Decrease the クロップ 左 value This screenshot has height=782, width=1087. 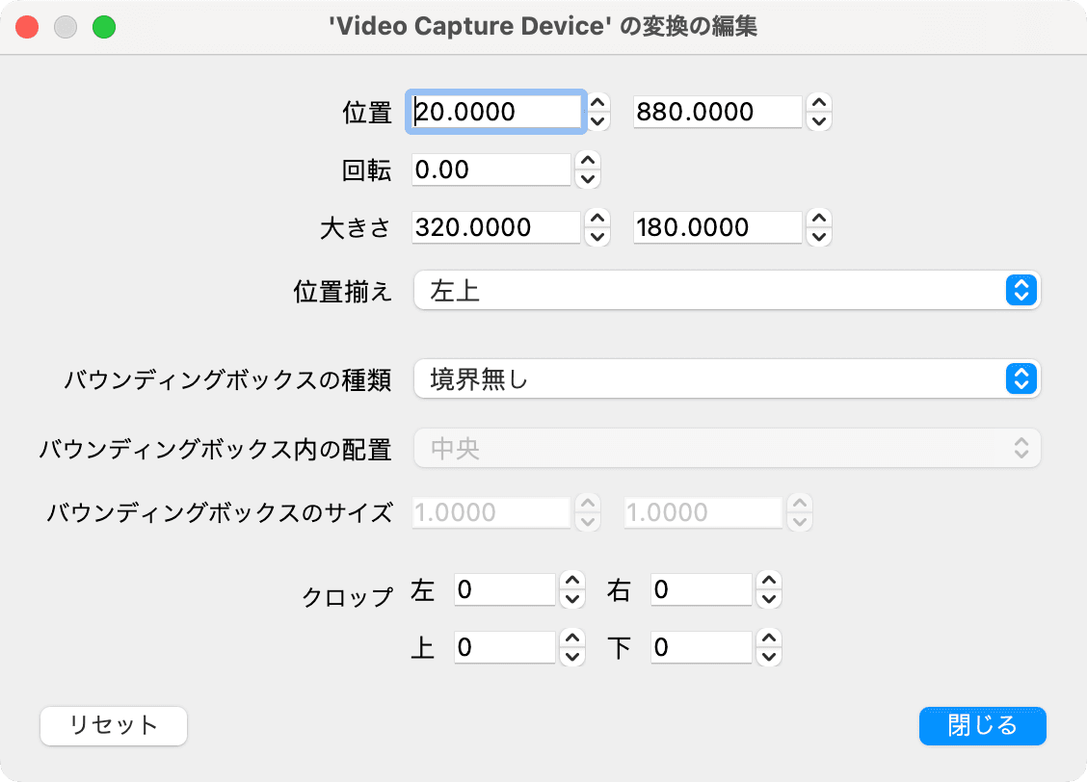pos(572,599)
